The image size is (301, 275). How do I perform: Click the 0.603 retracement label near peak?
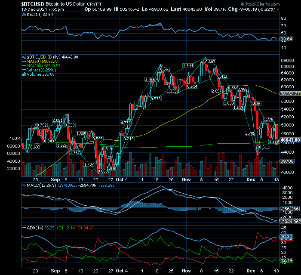210,62
